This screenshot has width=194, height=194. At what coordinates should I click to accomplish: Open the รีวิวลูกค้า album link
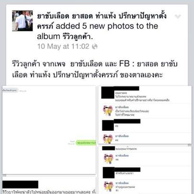tap(77, 36)
